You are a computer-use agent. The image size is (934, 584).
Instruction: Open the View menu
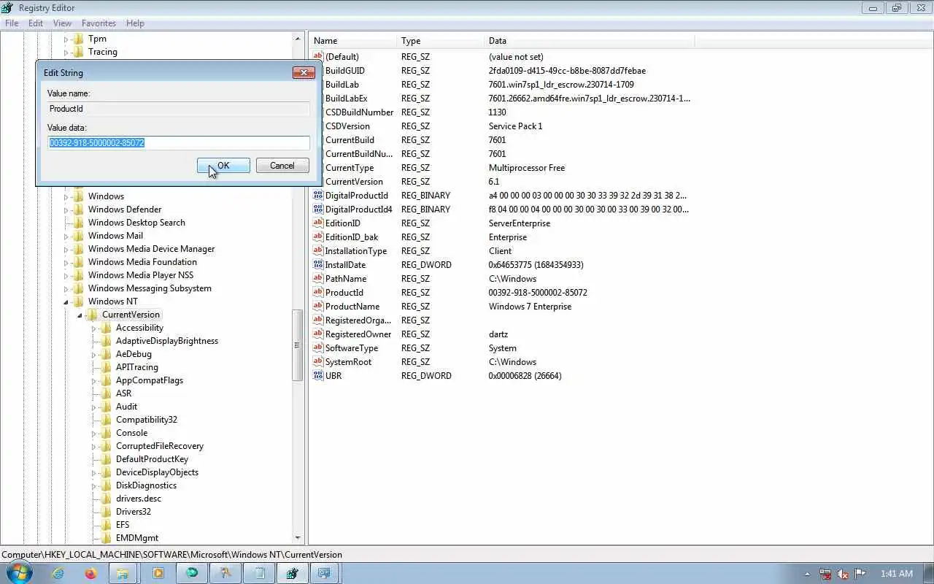(62, 23)
